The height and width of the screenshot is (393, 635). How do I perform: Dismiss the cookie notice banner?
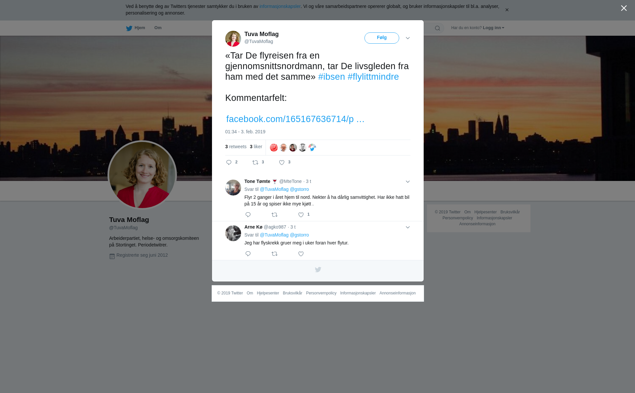tap(507, 10)
